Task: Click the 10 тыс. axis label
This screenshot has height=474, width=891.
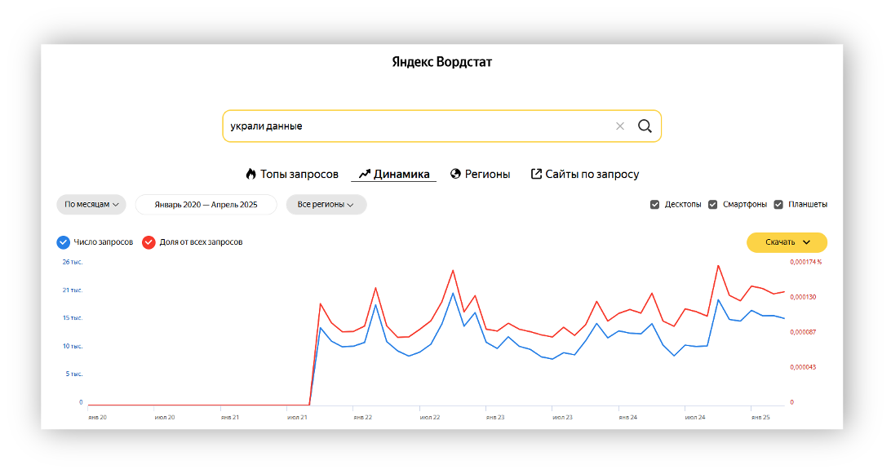Action: click(73, 346)
